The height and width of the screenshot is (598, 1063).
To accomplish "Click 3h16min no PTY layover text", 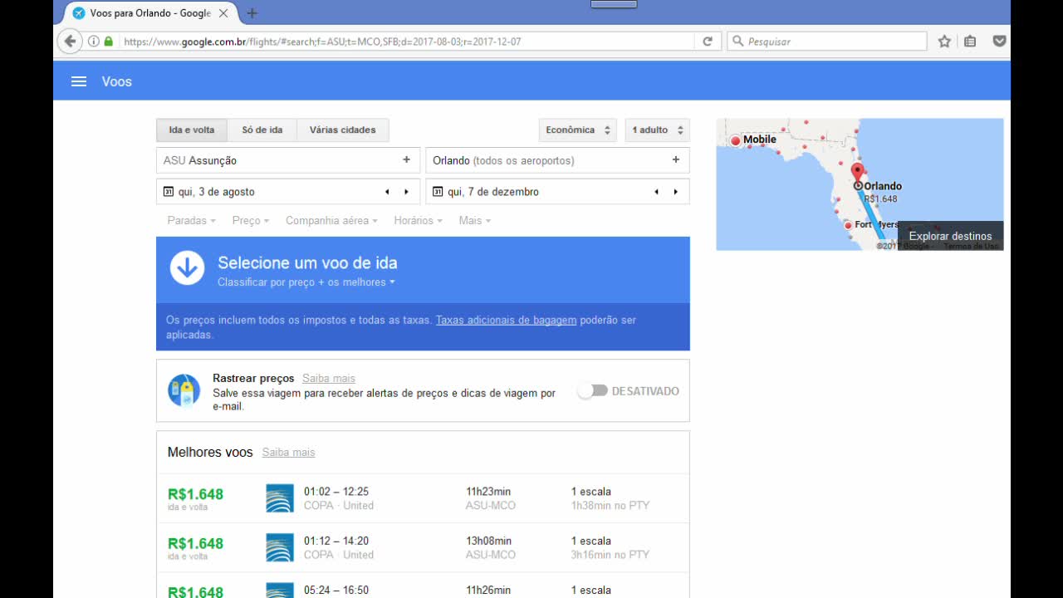I will (x=610, y=555).
